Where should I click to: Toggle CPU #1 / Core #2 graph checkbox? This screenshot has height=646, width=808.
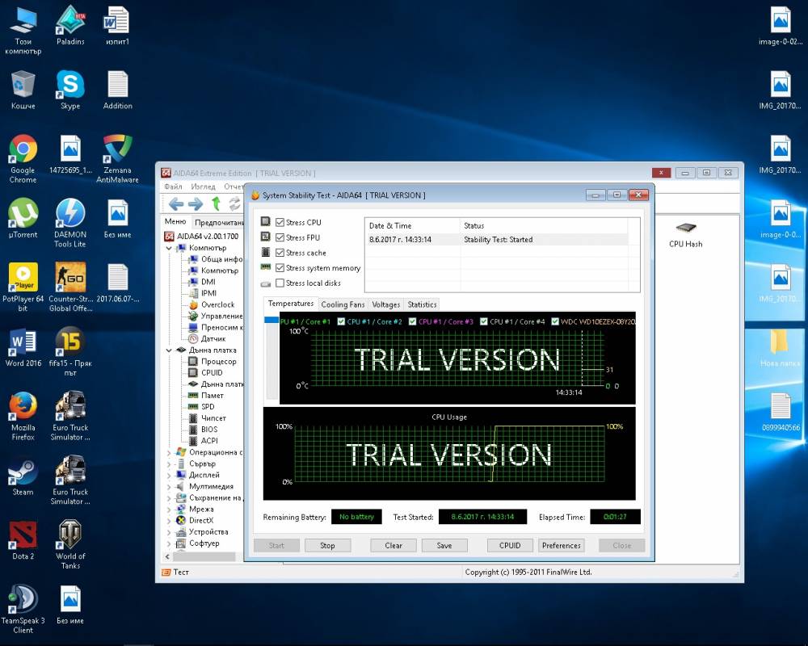click(x=341, y=321)
